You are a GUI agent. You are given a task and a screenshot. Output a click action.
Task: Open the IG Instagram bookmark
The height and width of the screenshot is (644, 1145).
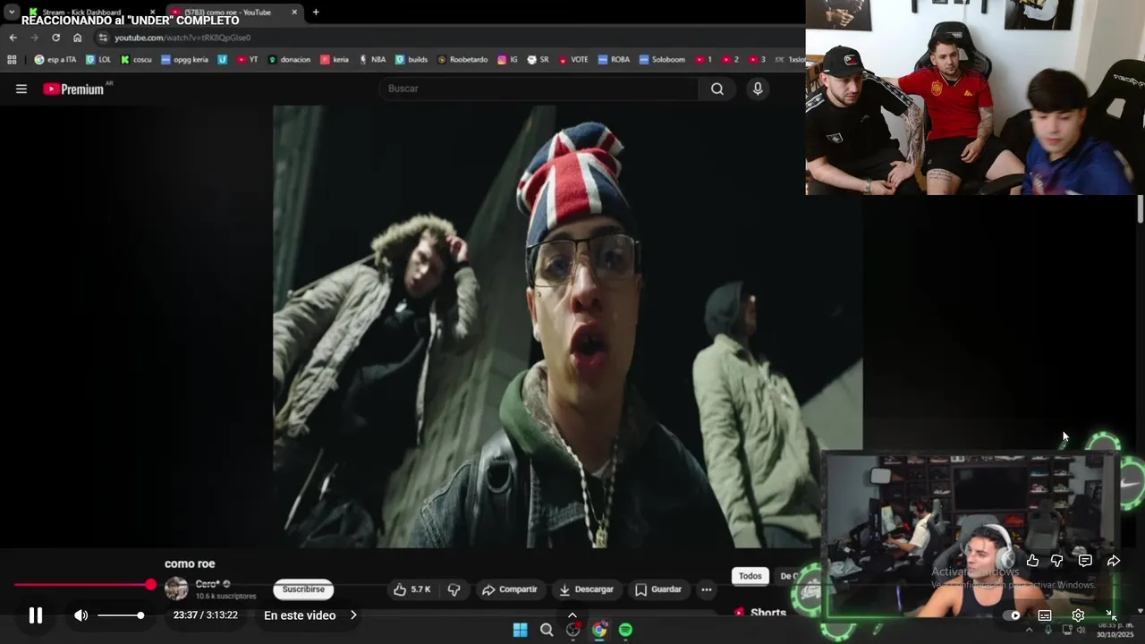(508, 60)
